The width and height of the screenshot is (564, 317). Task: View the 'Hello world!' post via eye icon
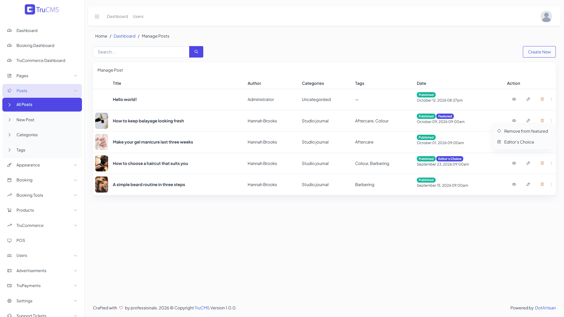[514, 99]
